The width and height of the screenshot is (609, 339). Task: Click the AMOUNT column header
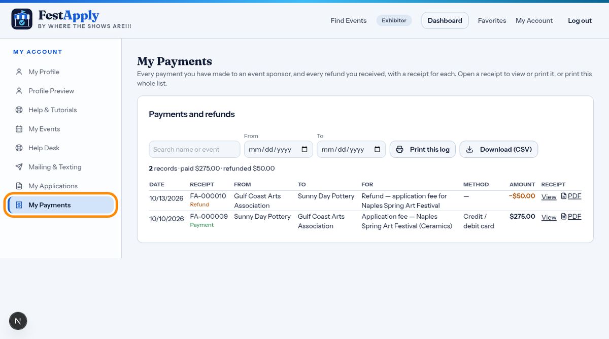click(522, 184)
